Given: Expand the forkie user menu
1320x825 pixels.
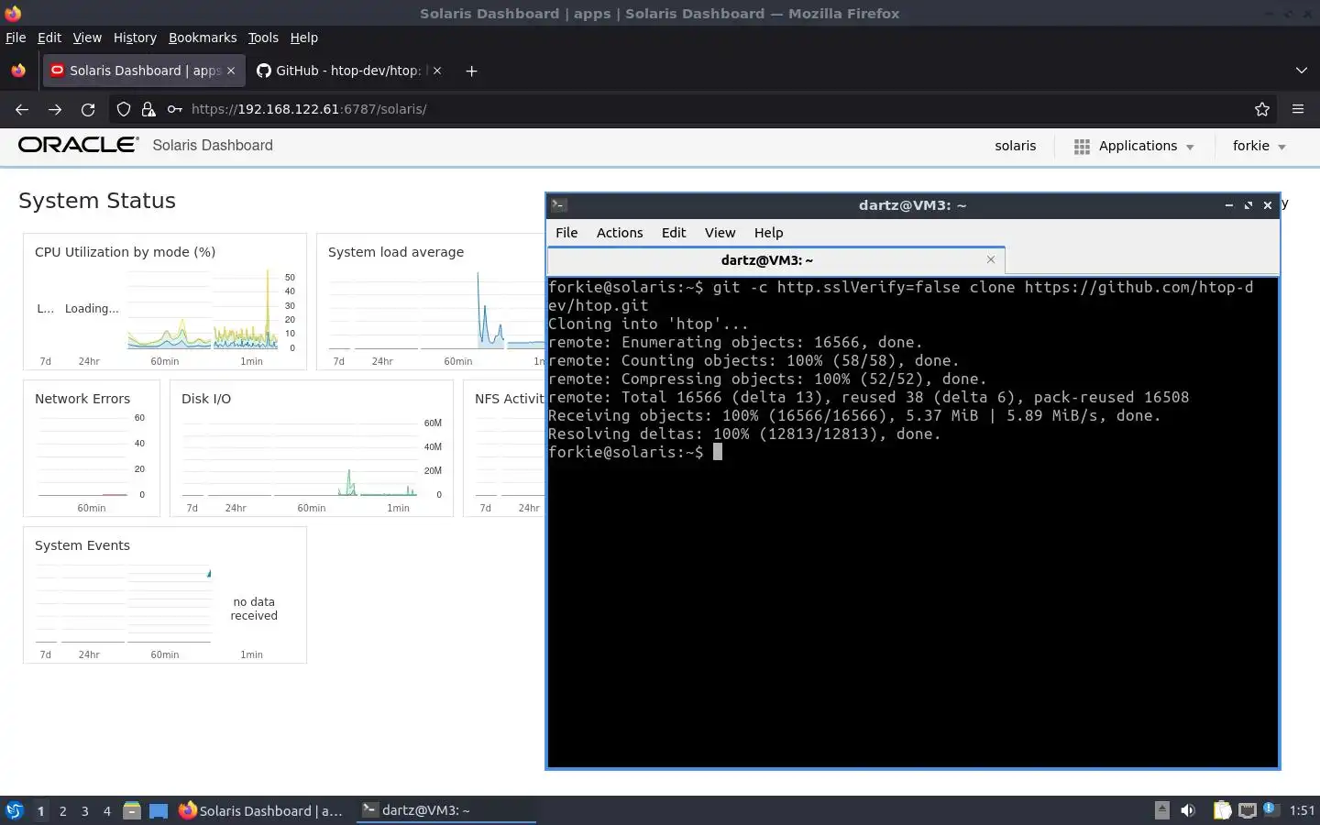Looking at the screenshot, I should 1259,146.
